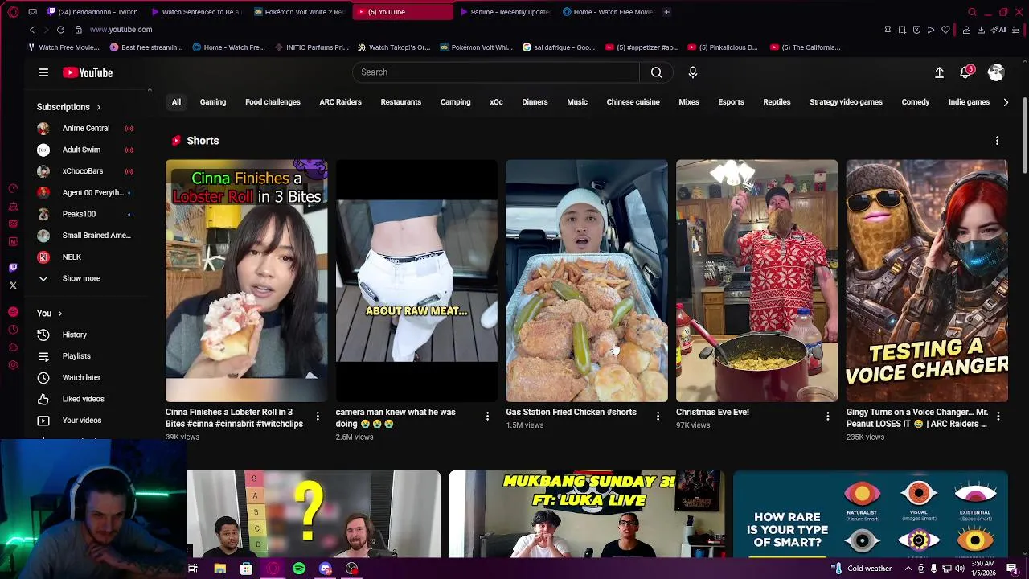Open the Create upload icon
The width and height of the screenshot is (1029, 579).
tap(939, 72)
